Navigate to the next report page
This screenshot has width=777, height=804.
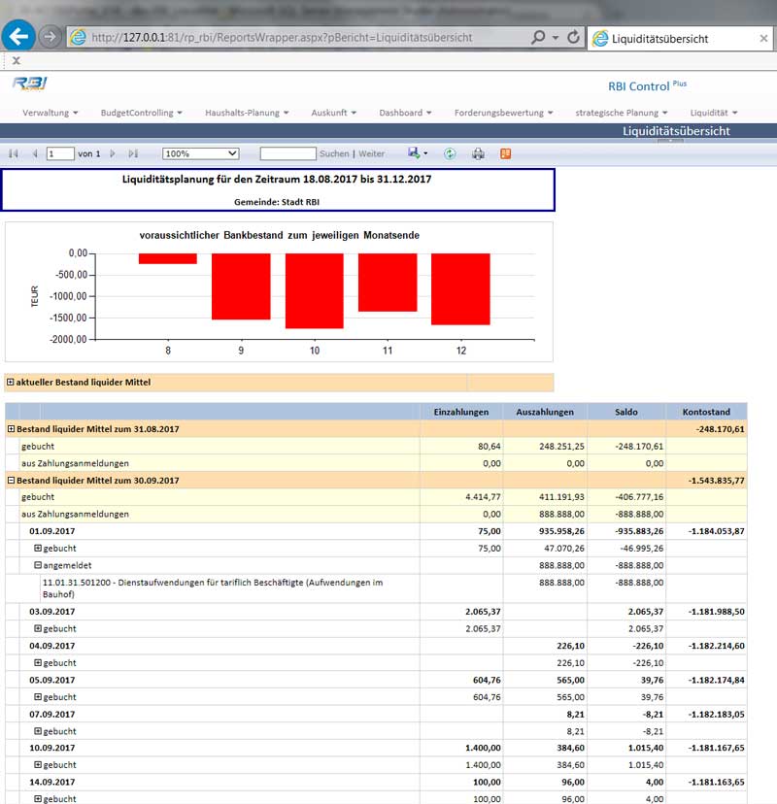114,153
